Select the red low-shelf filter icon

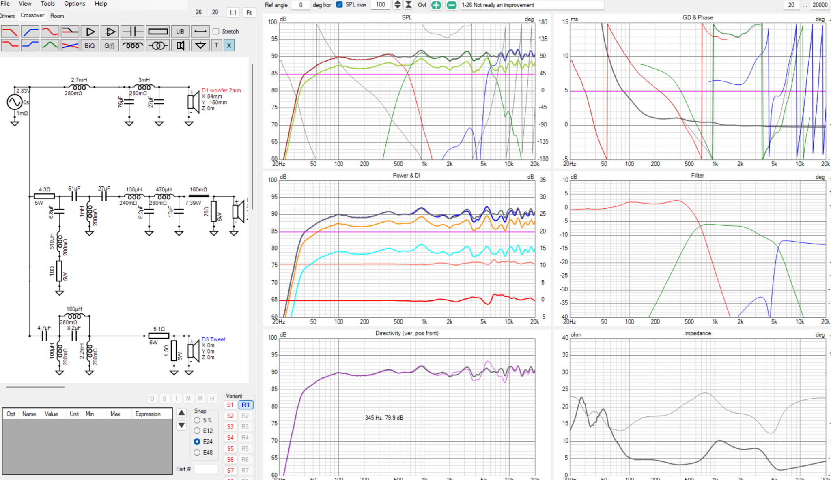click(x=10, y=45)
